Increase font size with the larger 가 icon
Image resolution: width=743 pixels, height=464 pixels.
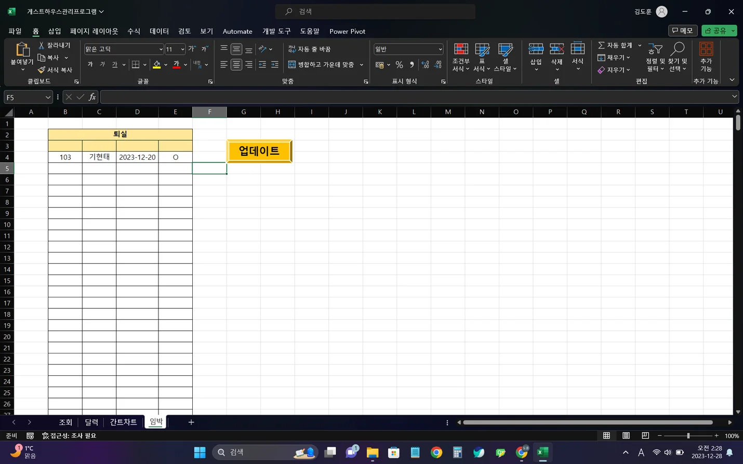192,49
